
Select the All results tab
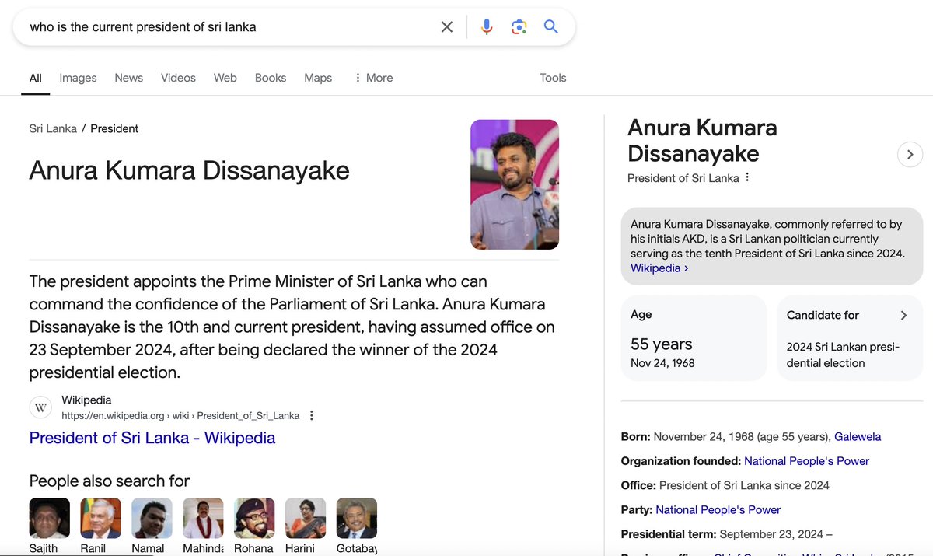click(36, 78)
